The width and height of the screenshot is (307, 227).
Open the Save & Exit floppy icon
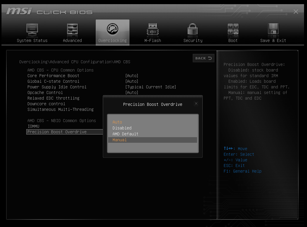click(x=273, y=29)
